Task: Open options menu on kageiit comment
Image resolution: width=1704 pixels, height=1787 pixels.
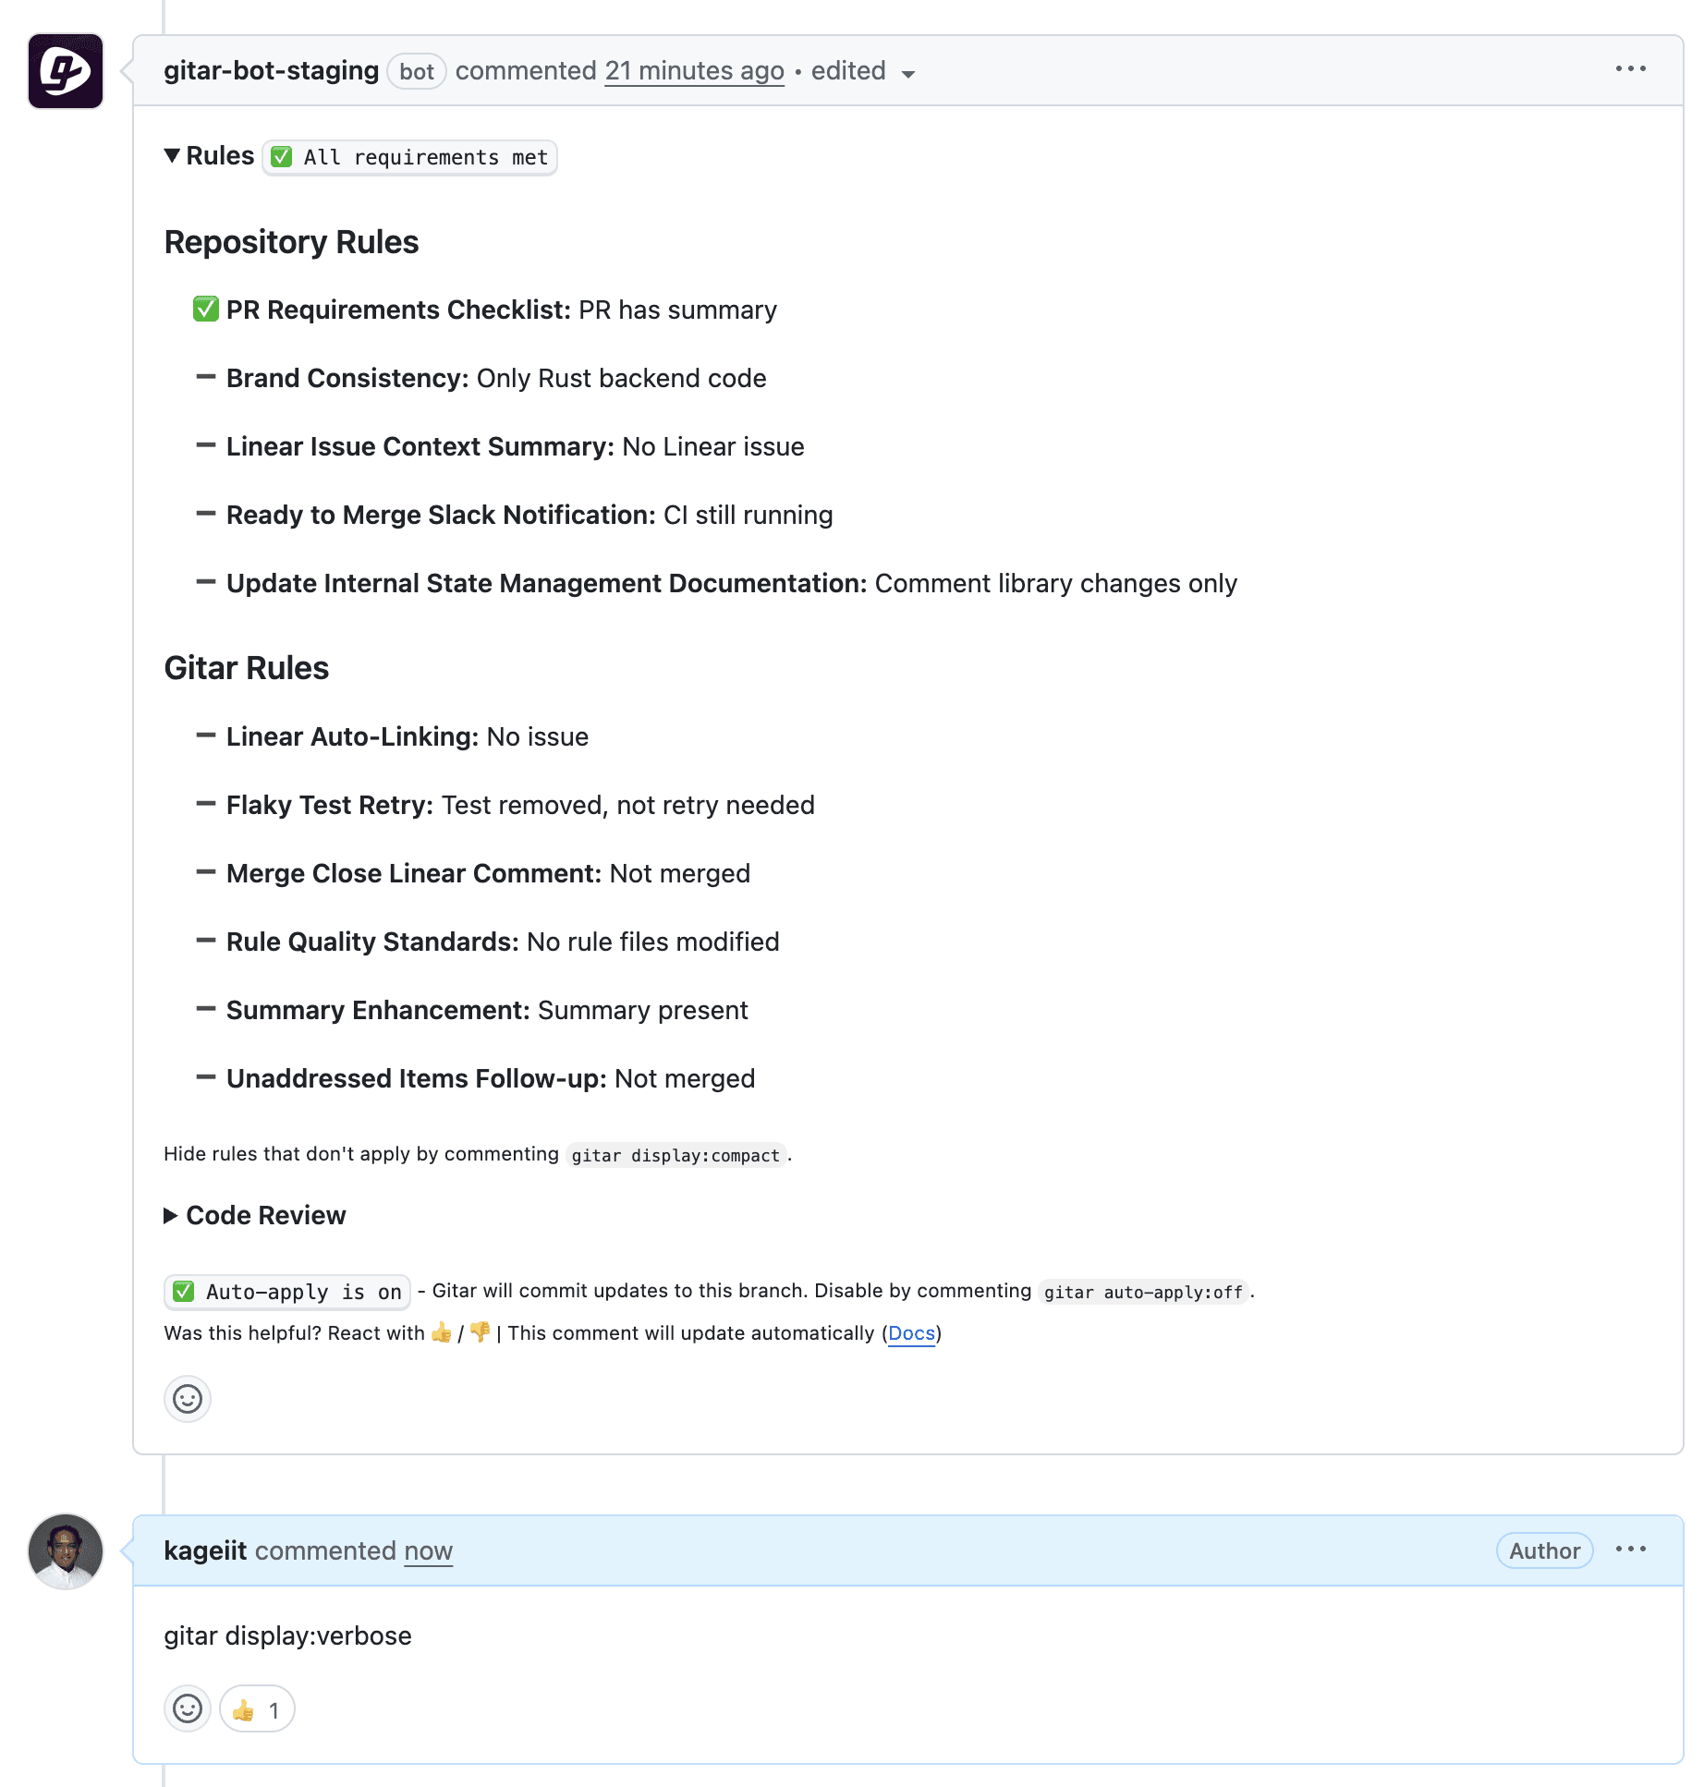Action: [1631, 1550]
